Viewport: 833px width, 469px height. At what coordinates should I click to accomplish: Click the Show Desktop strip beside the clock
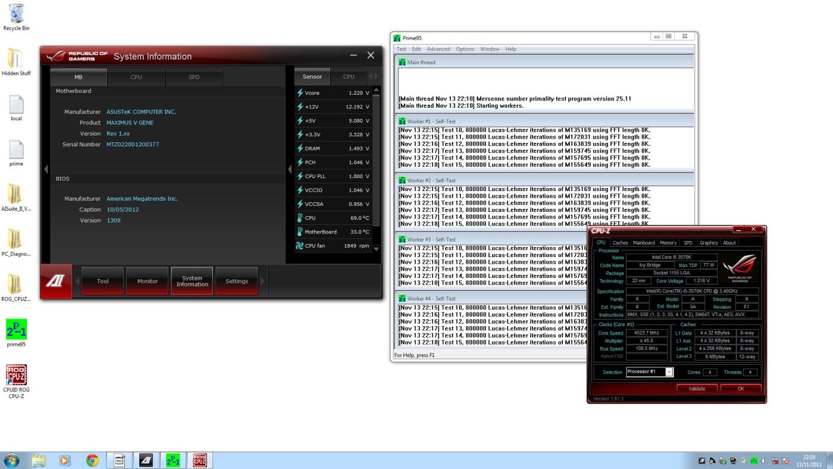pyautogui.click(x=829, y=461)
